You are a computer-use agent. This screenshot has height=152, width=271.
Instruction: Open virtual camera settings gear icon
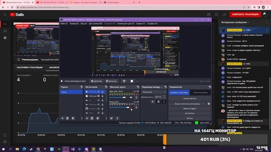(209, 104)
